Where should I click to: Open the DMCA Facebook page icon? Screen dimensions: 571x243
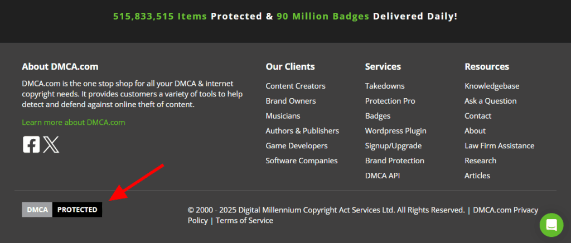pyautogui.click(x=31, y=144)
